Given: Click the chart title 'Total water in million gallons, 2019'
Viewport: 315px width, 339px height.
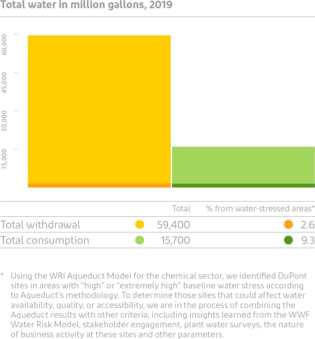Looking at the screenshot, I should [x=86, y=5].
